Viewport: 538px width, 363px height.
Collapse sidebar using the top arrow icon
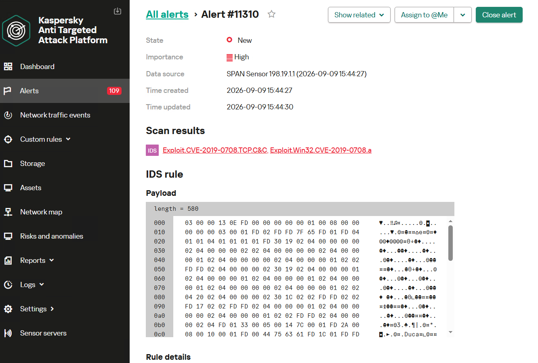click(118, 11)
